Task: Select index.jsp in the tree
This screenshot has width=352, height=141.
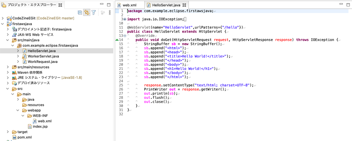Action: (40, 127)
